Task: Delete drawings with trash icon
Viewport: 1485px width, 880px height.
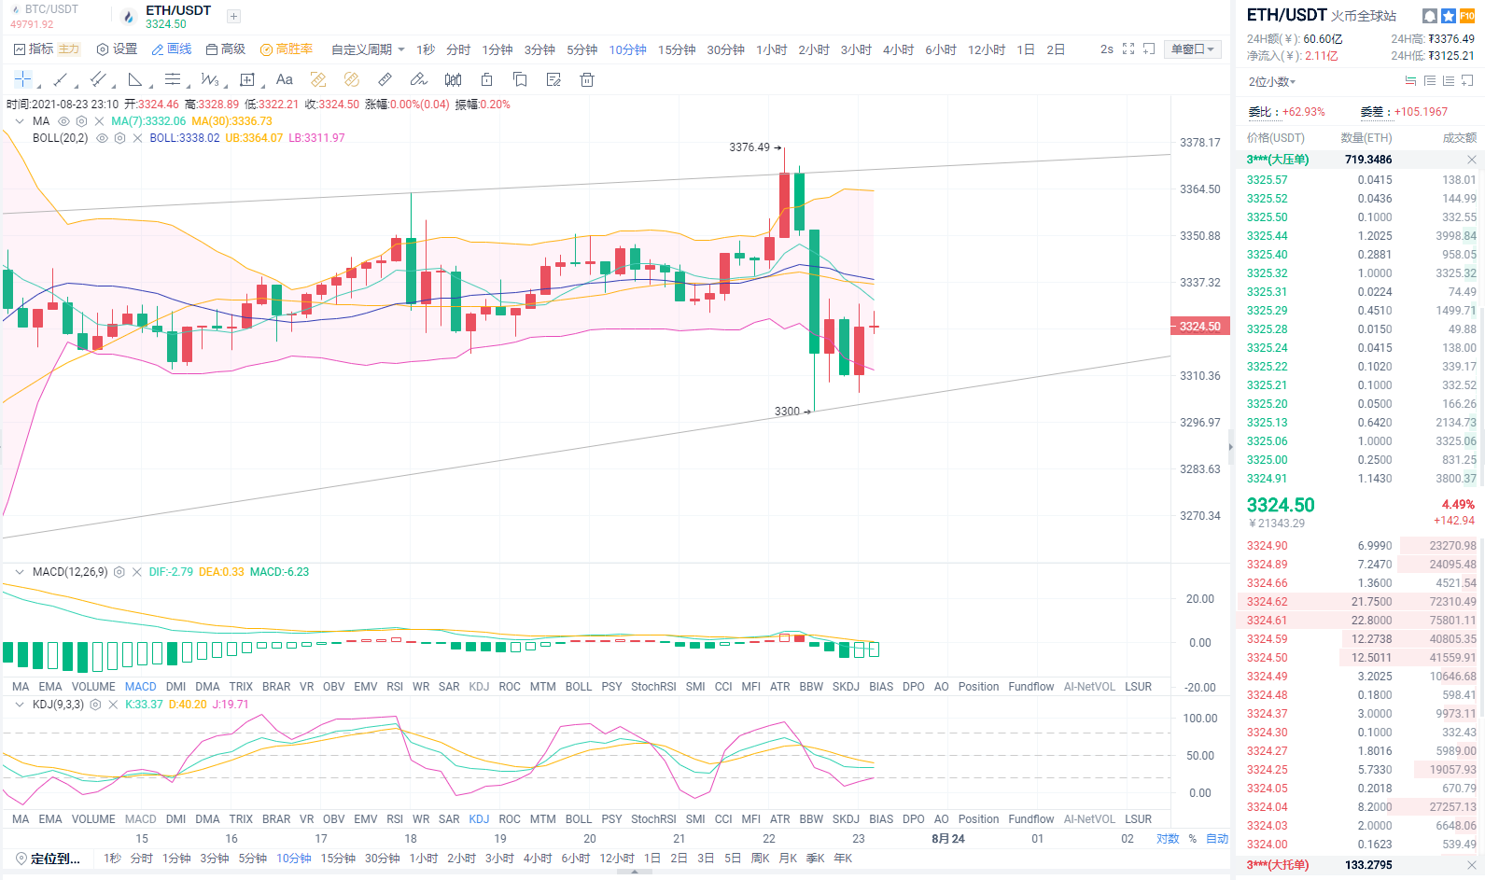Action: coord(587,79)
